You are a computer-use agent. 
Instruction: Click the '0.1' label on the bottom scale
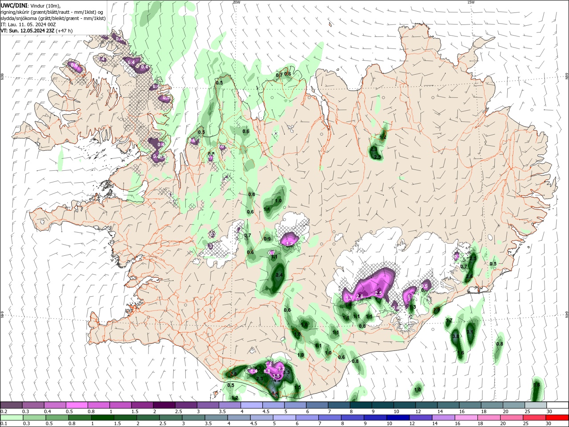coord(4,424)
